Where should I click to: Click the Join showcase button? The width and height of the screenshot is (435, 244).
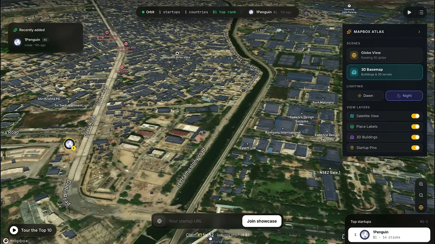tap(262, 221)
